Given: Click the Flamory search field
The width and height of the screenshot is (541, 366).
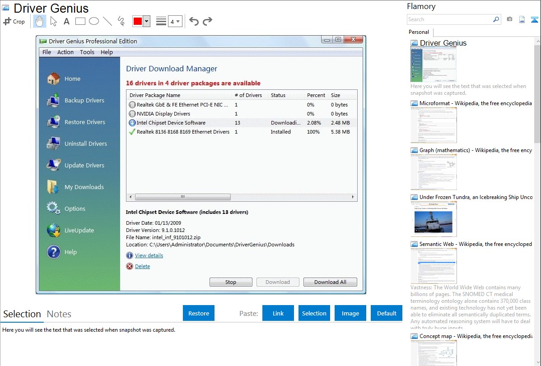Looking at the screenshot, I should (x=450, y=19).
